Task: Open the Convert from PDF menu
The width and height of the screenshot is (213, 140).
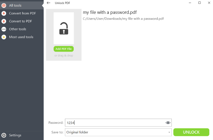Action: point(22,13)
